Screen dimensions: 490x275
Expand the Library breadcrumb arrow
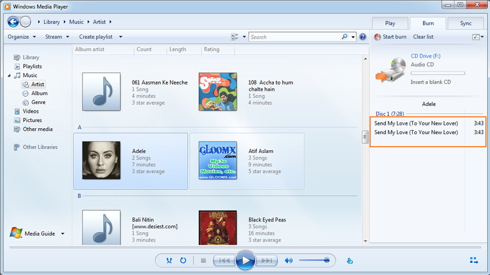tap(65, 22)
